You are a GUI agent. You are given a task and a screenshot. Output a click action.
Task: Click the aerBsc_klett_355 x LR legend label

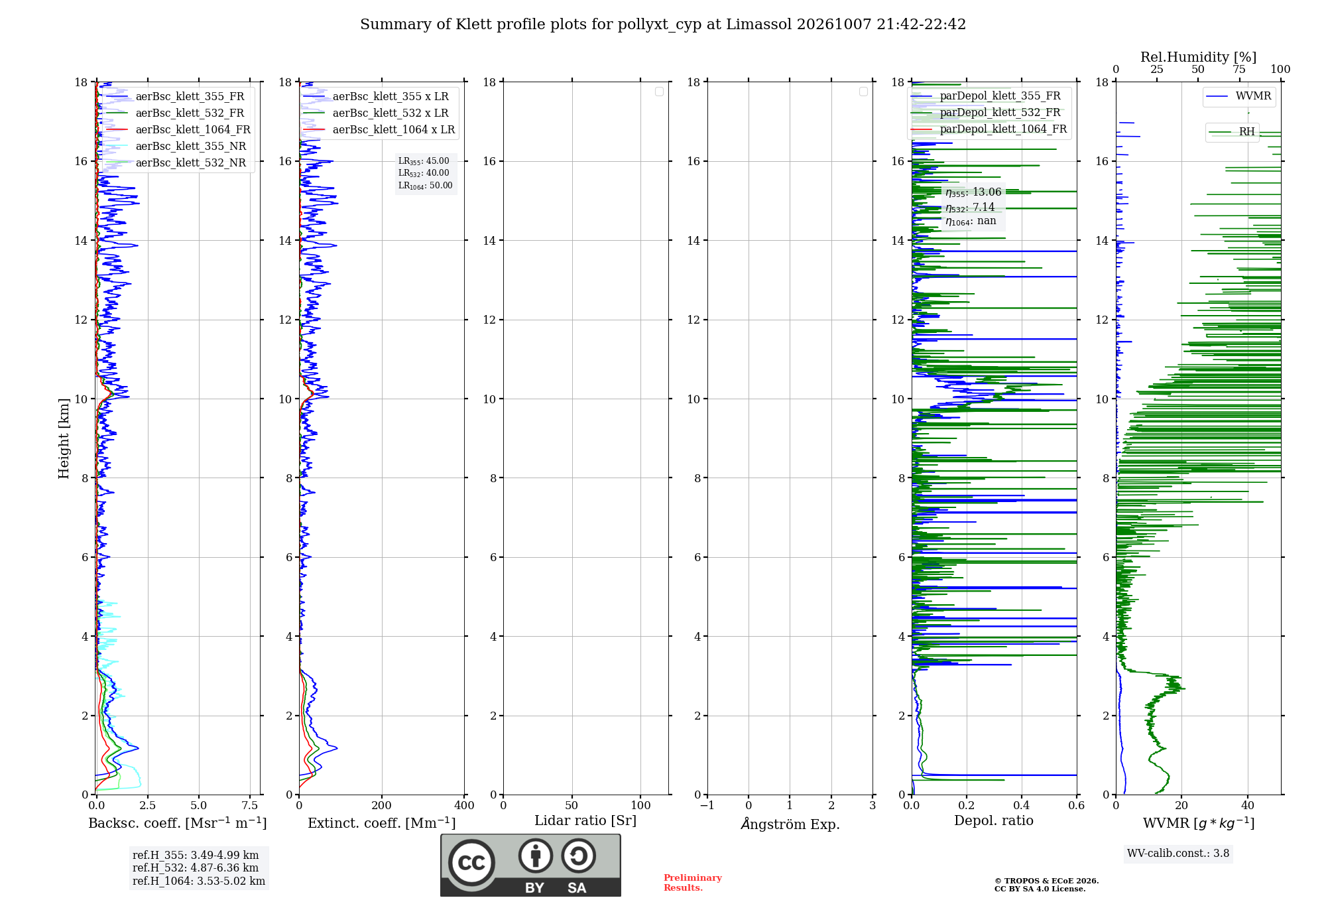[x=391, y=97]
